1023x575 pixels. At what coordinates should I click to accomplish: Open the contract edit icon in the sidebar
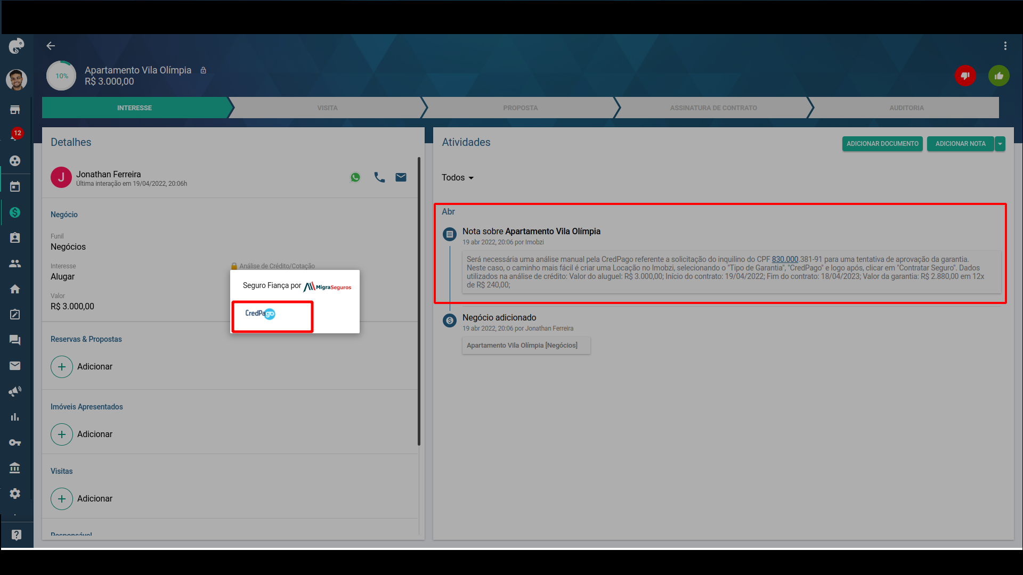tap(15, 315)
